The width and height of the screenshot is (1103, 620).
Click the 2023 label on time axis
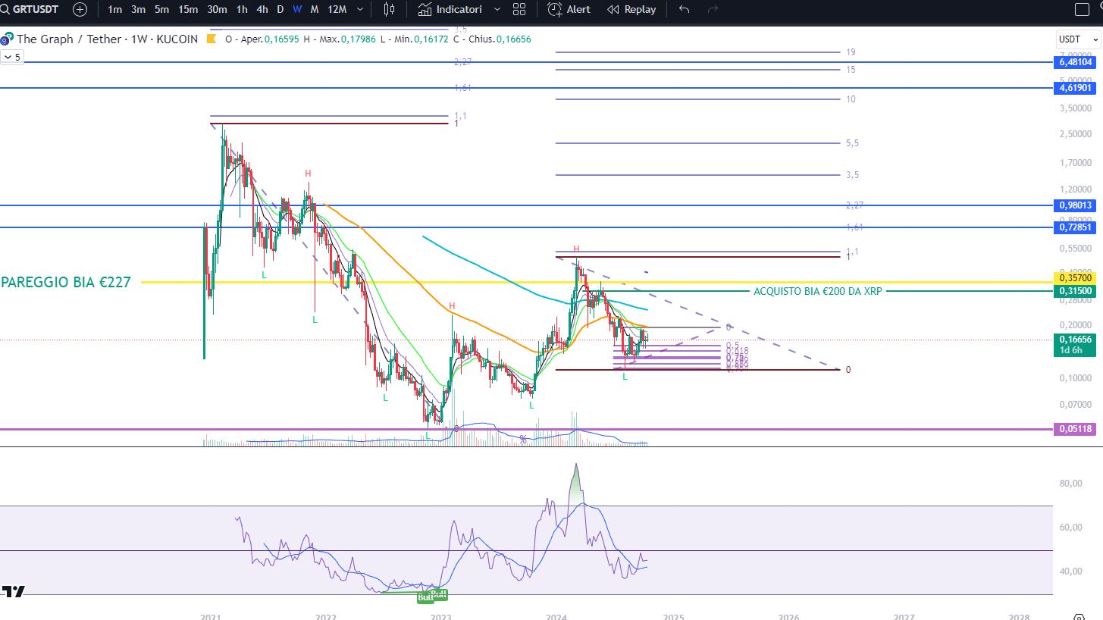point(441,618)
